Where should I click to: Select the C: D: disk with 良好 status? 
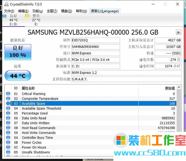tap(13, 20)
